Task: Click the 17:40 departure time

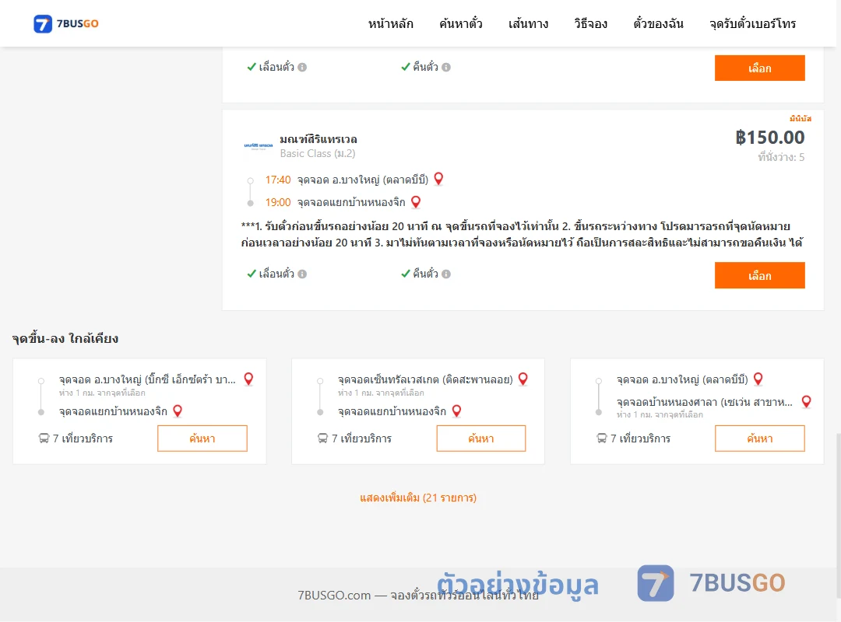Action: click(x=278, y=180)
